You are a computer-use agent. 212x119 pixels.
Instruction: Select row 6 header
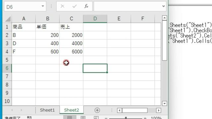click(x=7, y=68)
